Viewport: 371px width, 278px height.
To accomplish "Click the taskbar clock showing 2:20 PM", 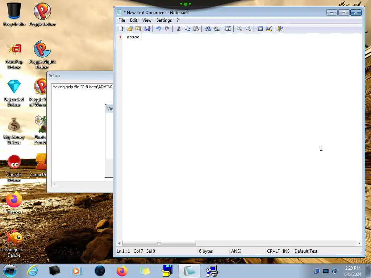I will click(353, 271).
